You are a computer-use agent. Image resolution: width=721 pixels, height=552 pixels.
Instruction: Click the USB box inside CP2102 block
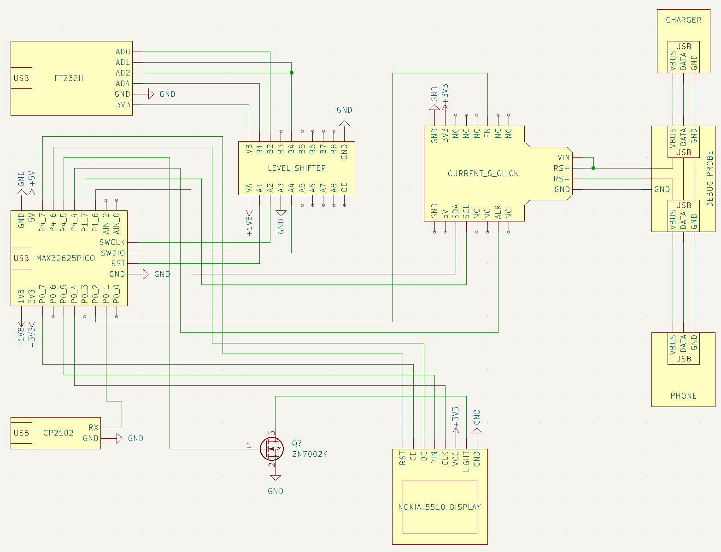tap(21, 433)
